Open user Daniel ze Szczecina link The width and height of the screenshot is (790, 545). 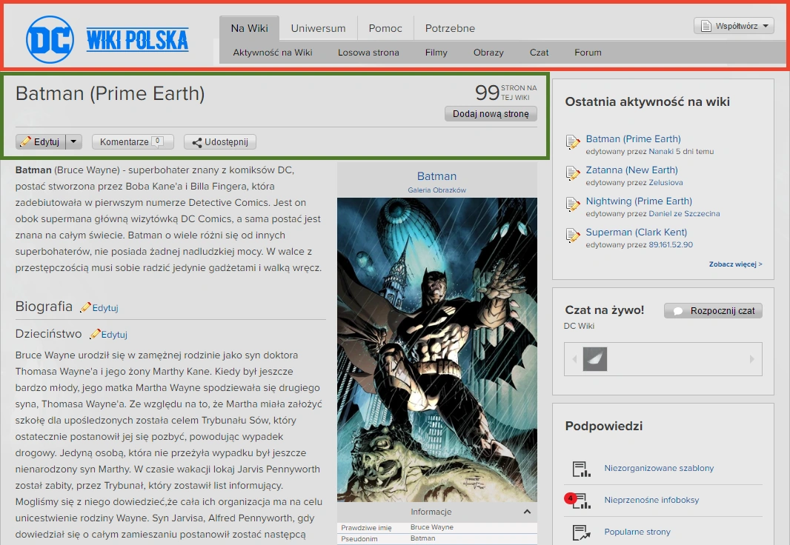click(684, 214)
